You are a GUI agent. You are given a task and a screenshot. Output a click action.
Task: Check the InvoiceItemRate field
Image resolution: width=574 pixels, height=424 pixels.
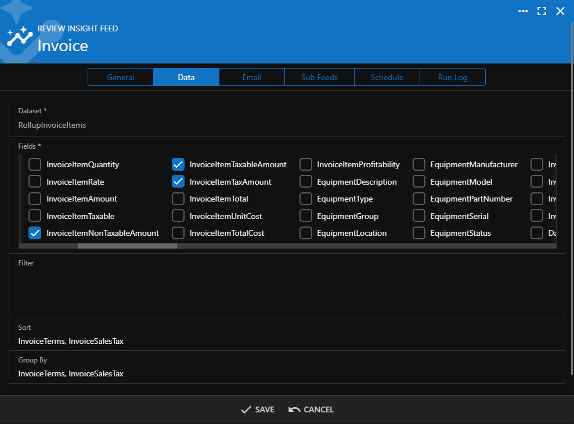tap(35, 181)
